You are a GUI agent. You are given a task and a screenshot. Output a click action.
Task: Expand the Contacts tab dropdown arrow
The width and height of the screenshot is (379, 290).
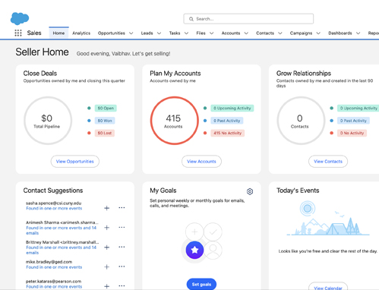point(280,33)
